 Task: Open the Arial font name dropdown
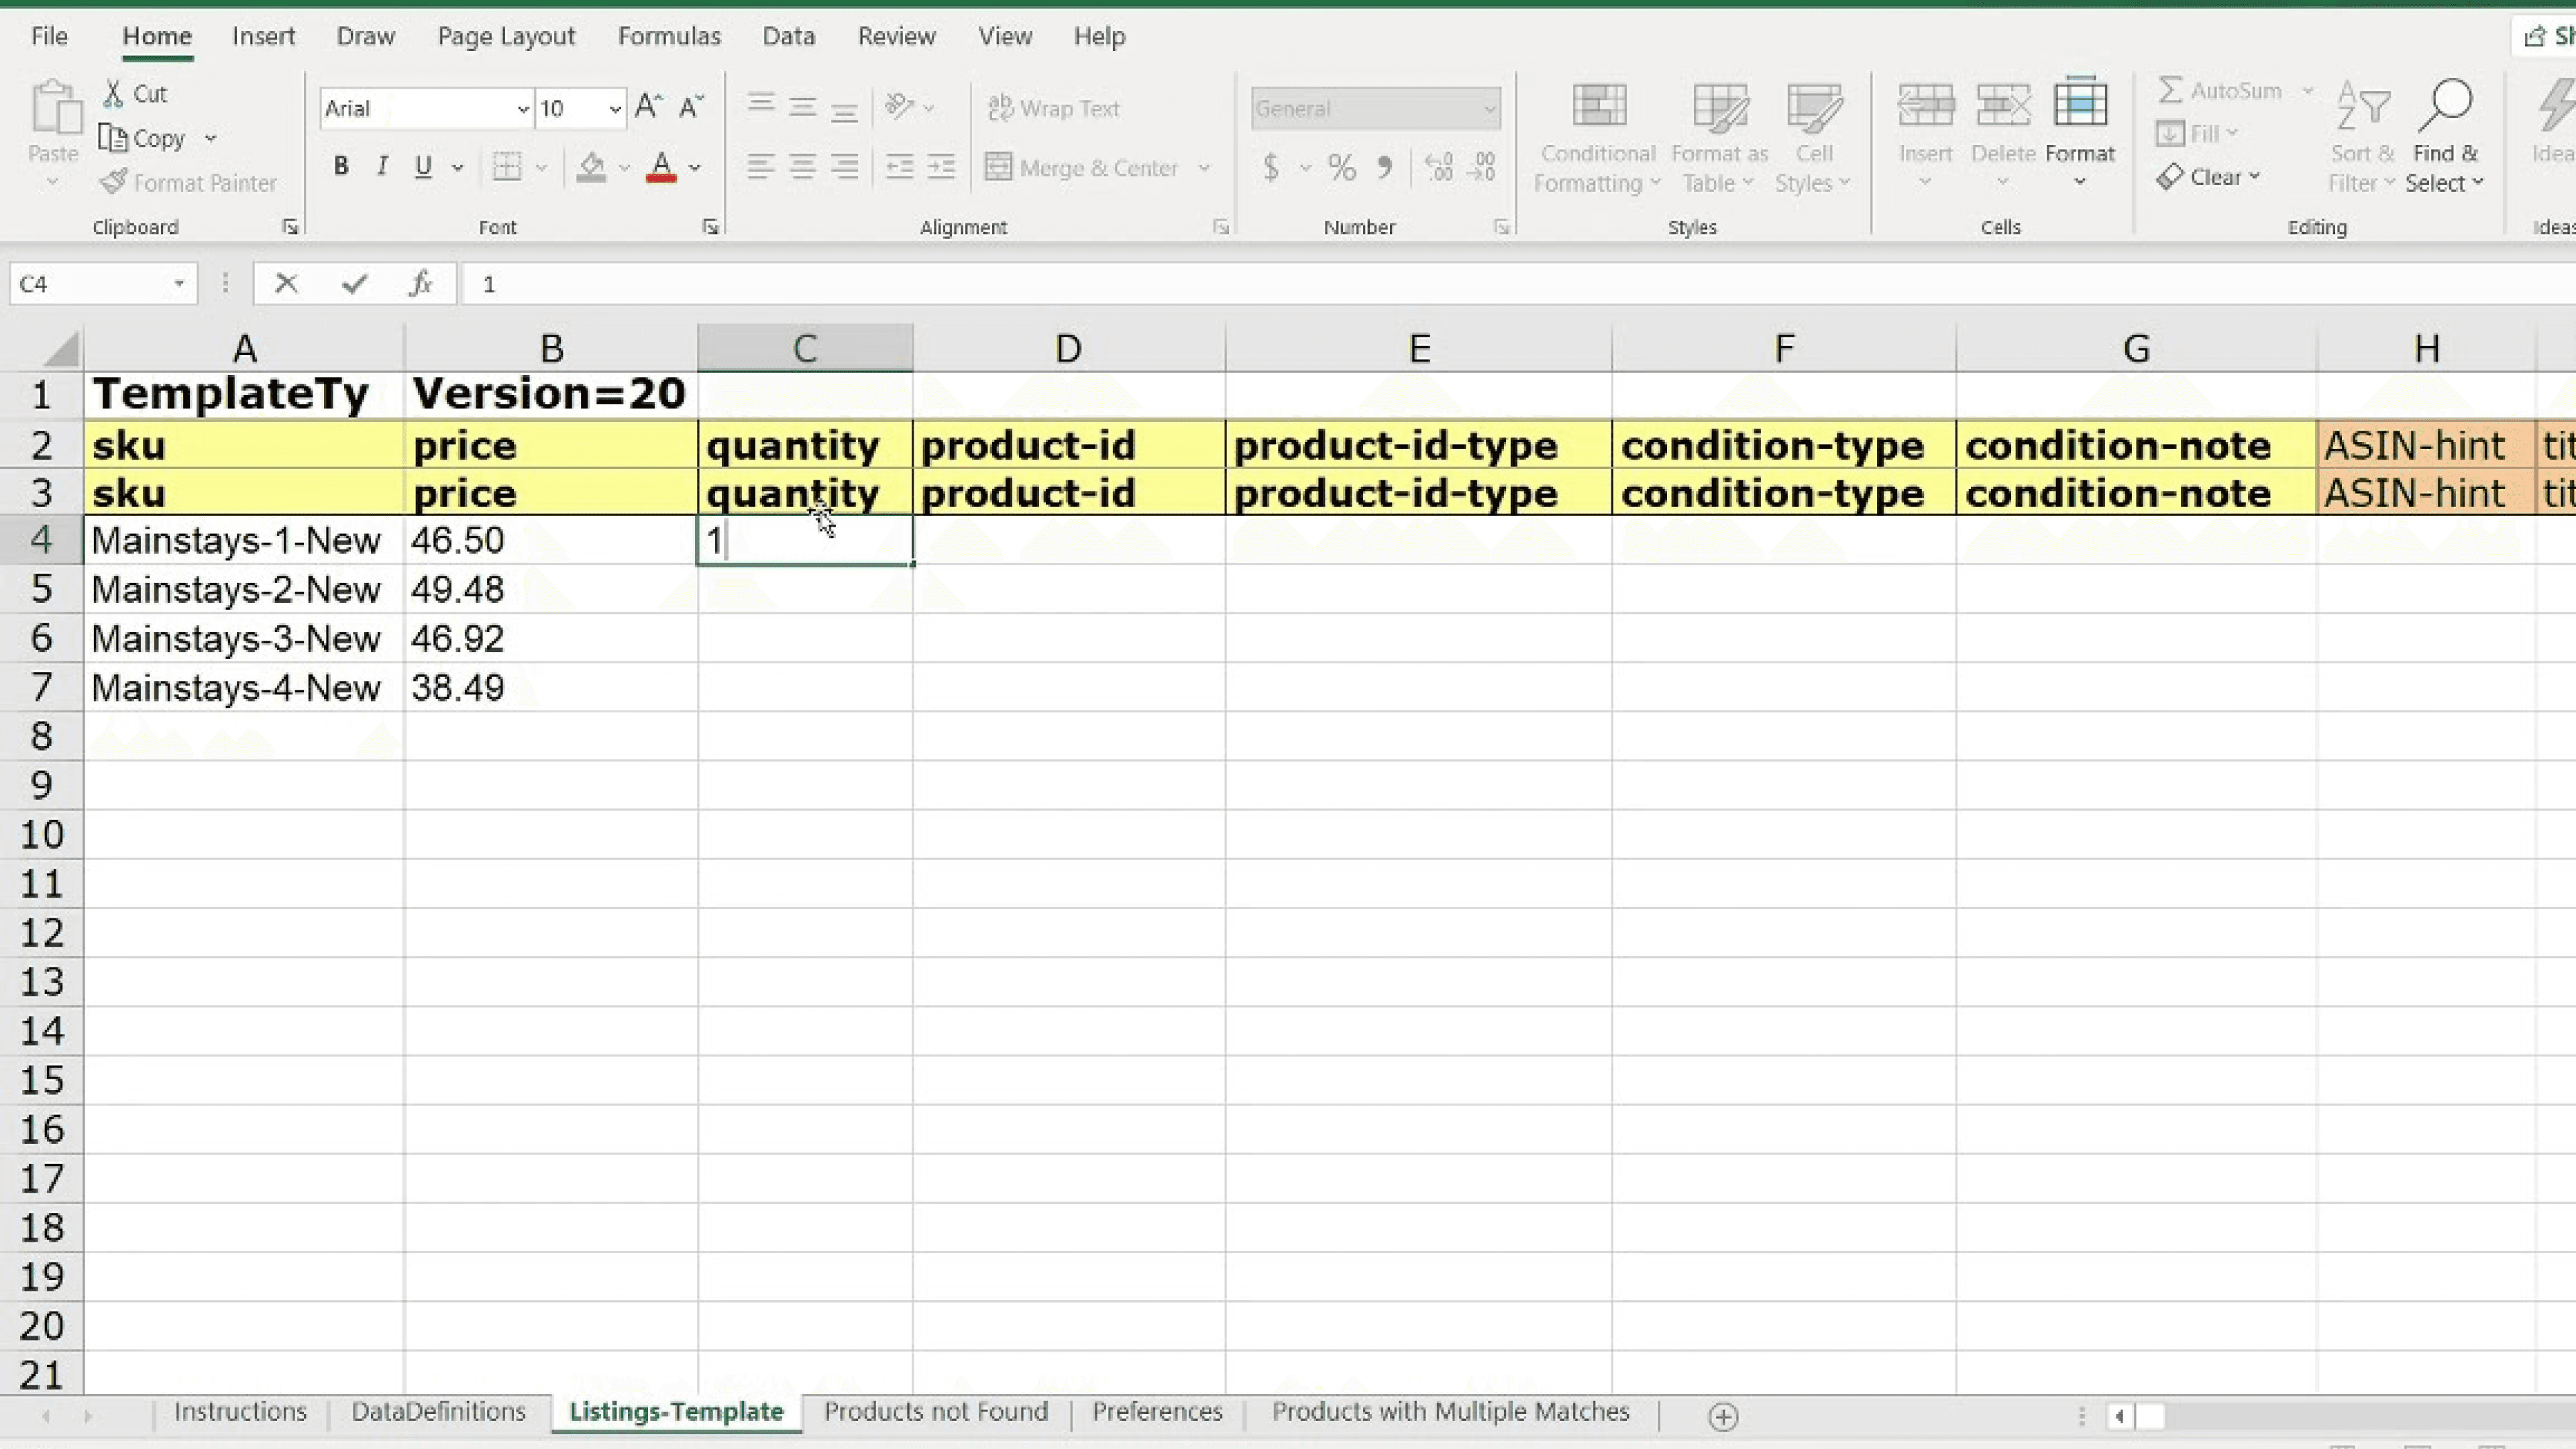(x=522, y=109)
